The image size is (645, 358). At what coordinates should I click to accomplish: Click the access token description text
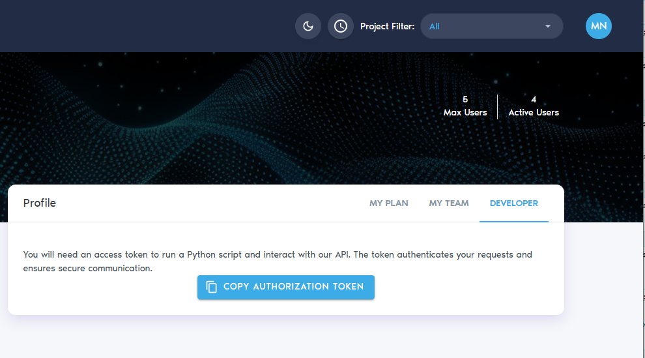tap(278, 261)
